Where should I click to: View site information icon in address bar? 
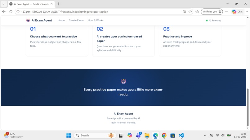(x=18, y=12)
